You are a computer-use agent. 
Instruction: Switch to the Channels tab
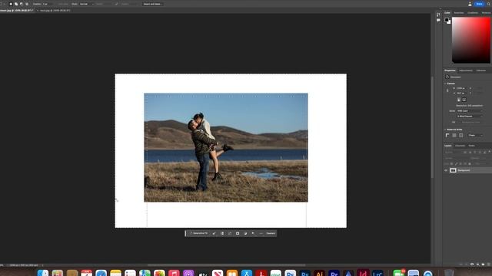point(460,146)
